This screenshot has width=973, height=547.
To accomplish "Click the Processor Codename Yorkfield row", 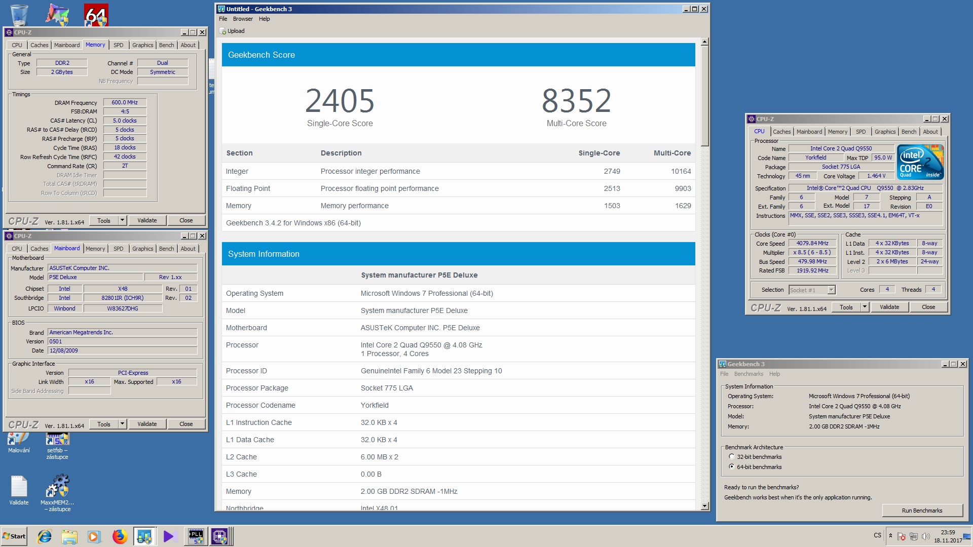I will coord(458,405).
